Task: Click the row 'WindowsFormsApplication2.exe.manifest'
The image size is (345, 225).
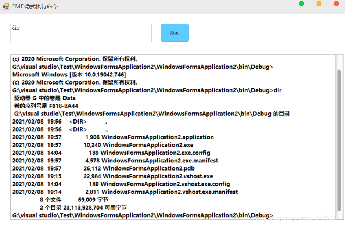Action: coord(115,161)
